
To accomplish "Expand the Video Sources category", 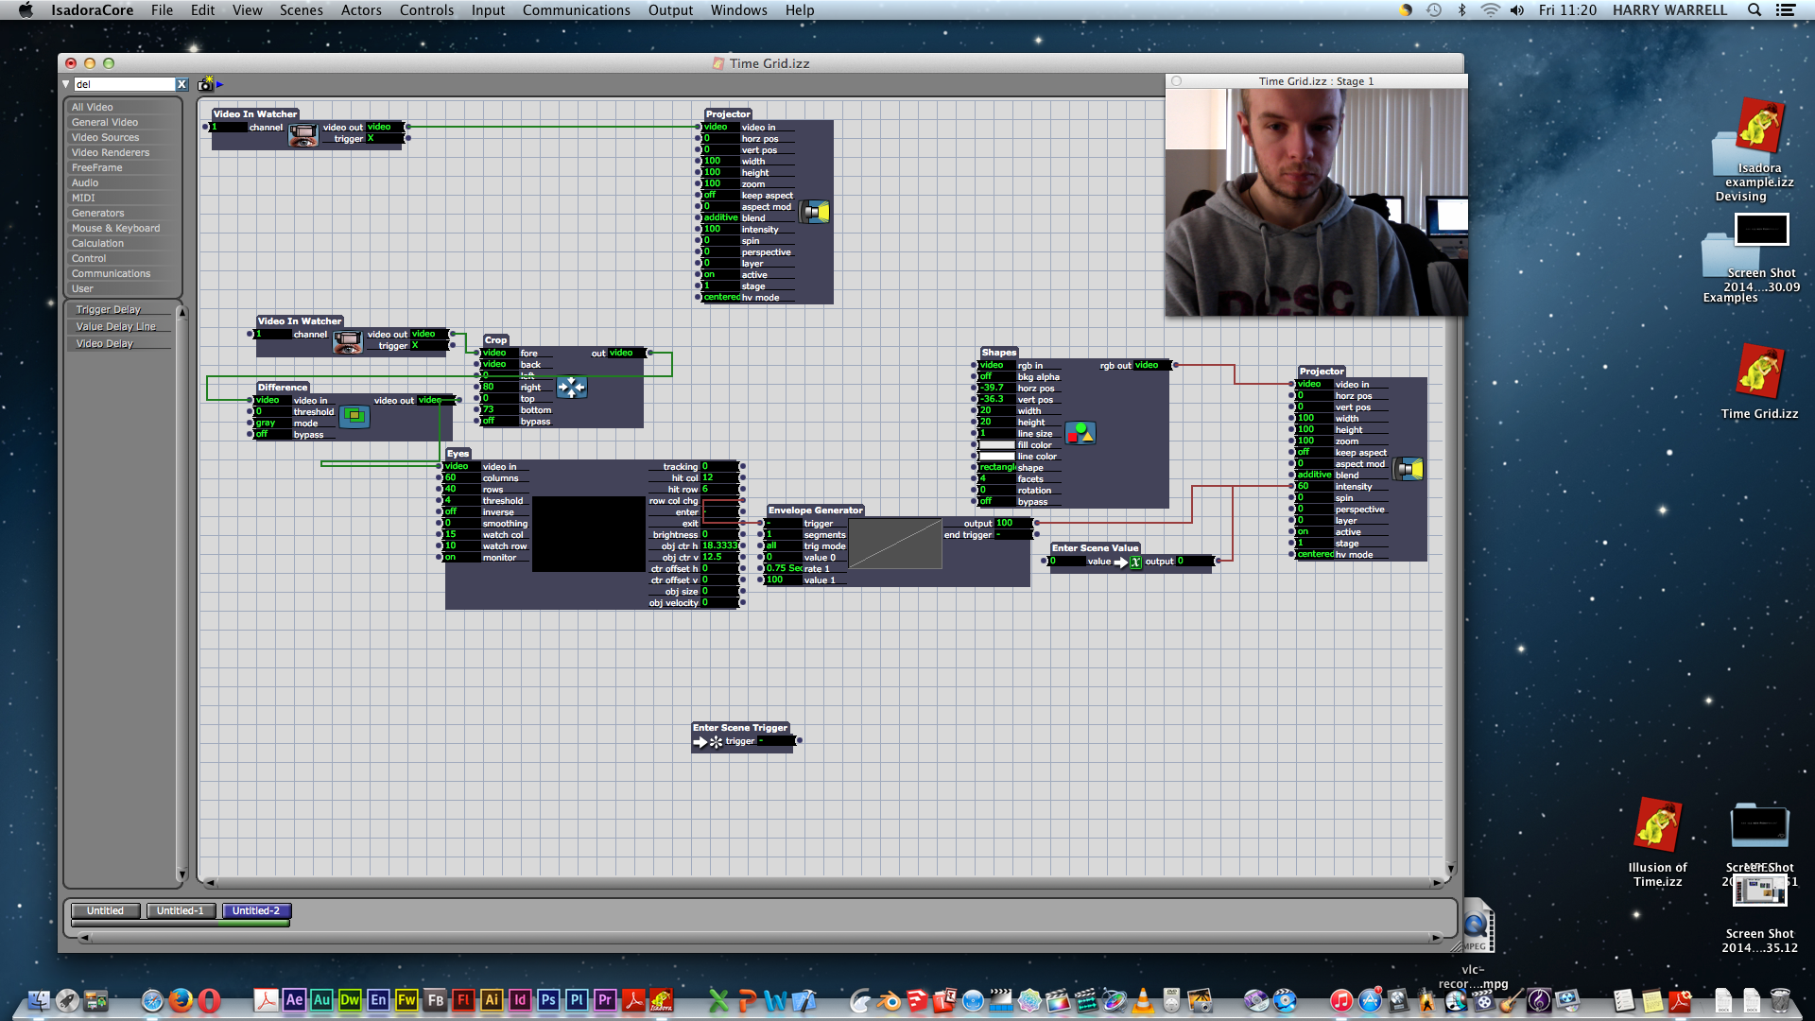I will pyautogui.click(x=103, y=137).
